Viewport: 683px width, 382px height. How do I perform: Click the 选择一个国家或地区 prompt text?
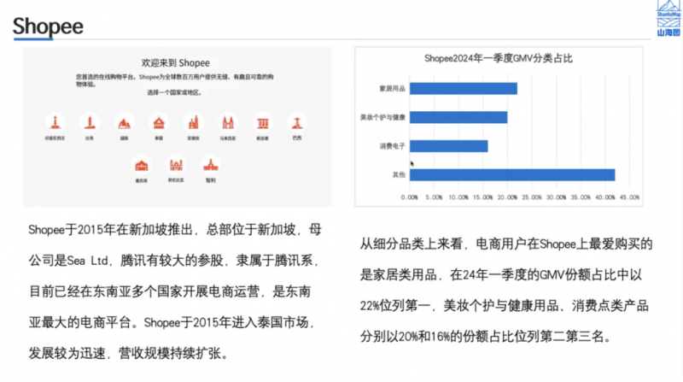click(174, 92)
